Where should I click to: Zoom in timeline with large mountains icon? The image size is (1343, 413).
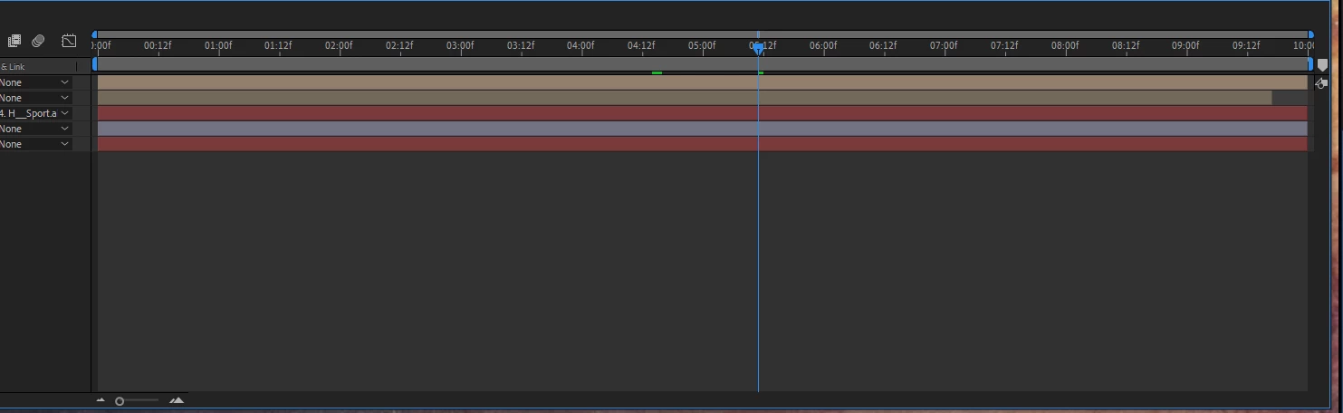(177, 400)
